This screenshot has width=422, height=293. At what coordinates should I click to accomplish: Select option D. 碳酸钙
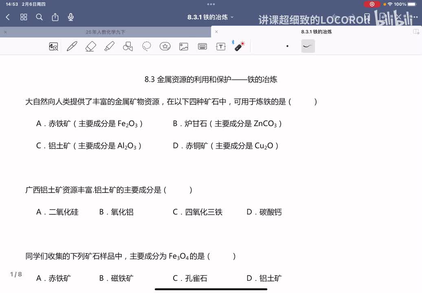click(264, 212)
